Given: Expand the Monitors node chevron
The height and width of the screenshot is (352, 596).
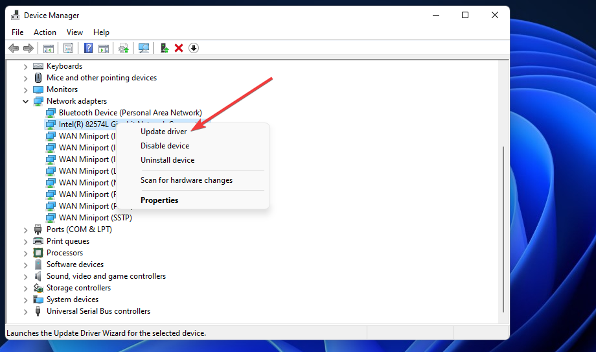Looking at the screenshot, I should pos(25,90).
